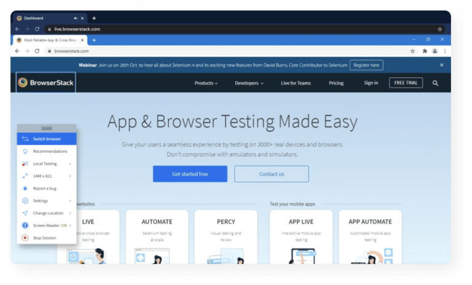The image size is (472, 285).
Task: Click the Report a bug icon
Action: (25, 188)
